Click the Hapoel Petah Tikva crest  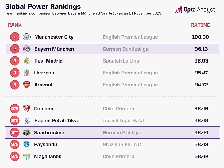pyautogui.click(x=26, y=121)
